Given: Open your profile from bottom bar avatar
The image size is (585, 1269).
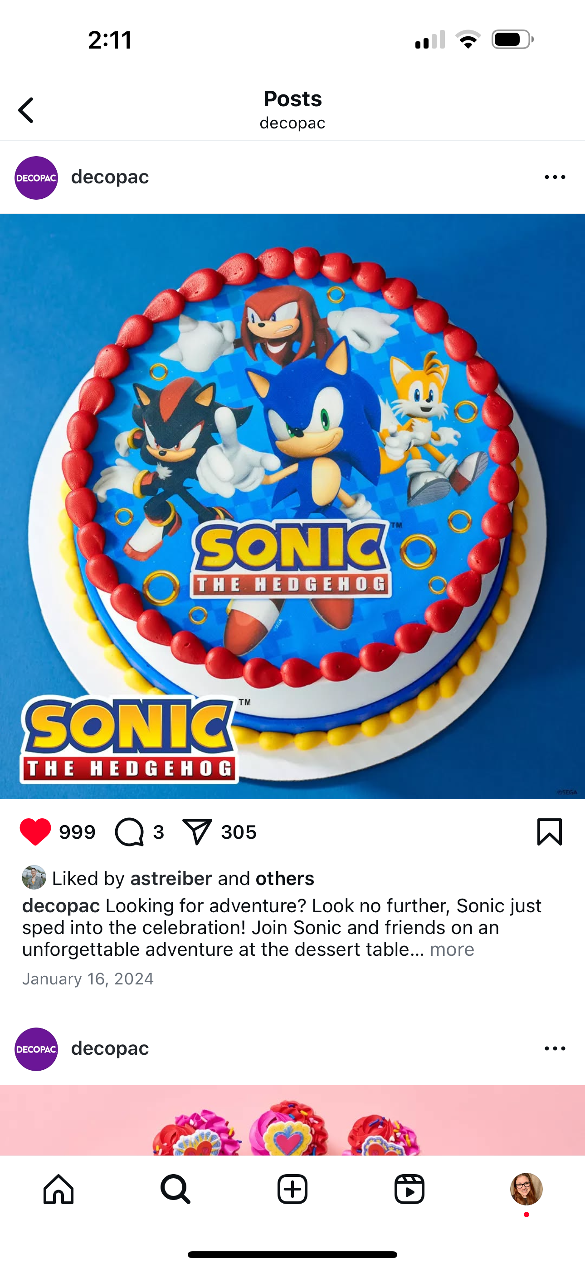Looking at the screenshot, I should coord(526,1189).
